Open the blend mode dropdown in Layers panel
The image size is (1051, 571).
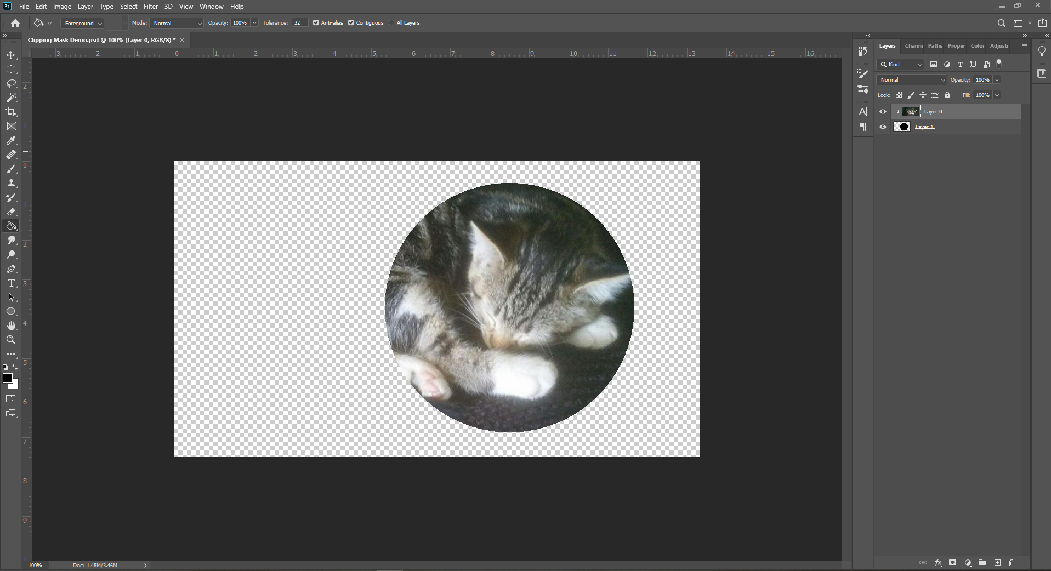coord(911,79)
